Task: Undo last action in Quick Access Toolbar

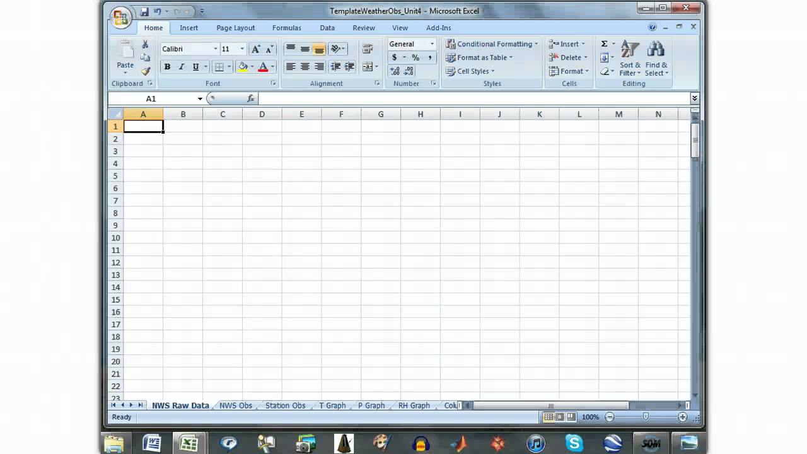Action: [158, 11]
